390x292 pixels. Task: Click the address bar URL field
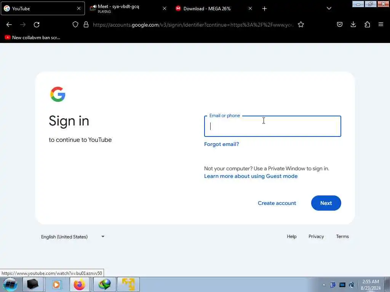[193, 25]
